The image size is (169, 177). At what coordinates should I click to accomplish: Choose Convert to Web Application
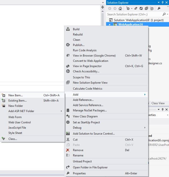pyautogui.click(x=106, y=61)
